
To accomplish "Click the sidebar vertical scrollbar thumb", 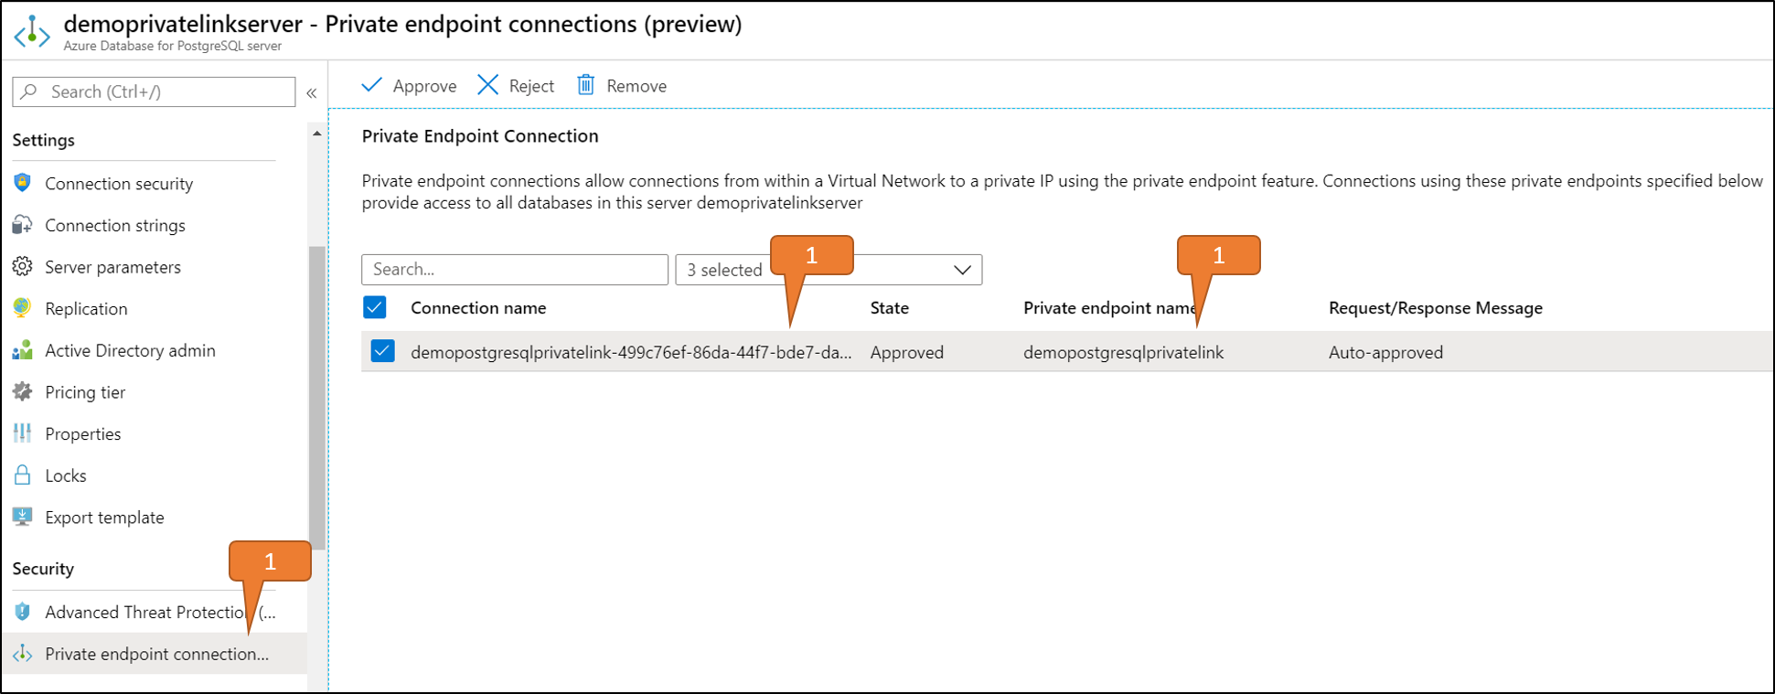I will coord(317,398).
